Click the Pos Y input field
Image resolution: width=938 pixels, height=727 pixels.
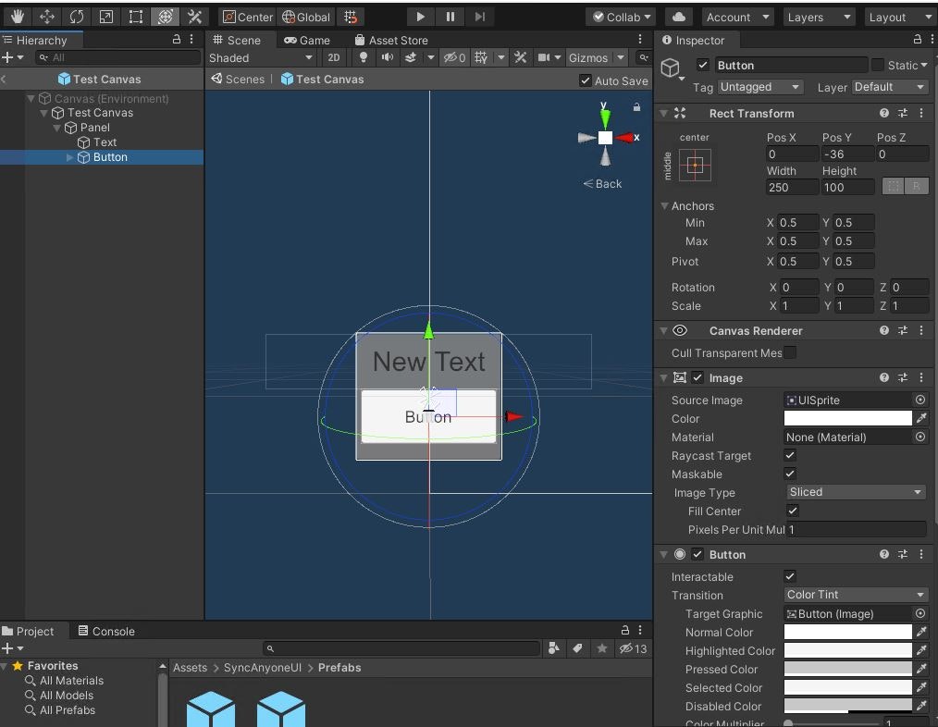pos(846,154)
